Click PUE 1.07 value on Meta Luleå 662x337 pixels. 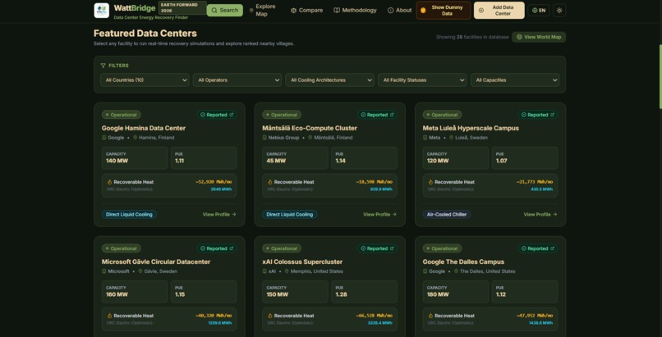502,161
